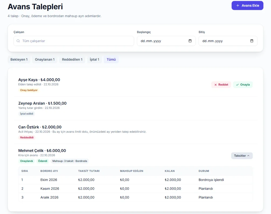Open the Bitiş calendar picker icon
The height and width of the screenshot is (214, 271).
(252, 41)
